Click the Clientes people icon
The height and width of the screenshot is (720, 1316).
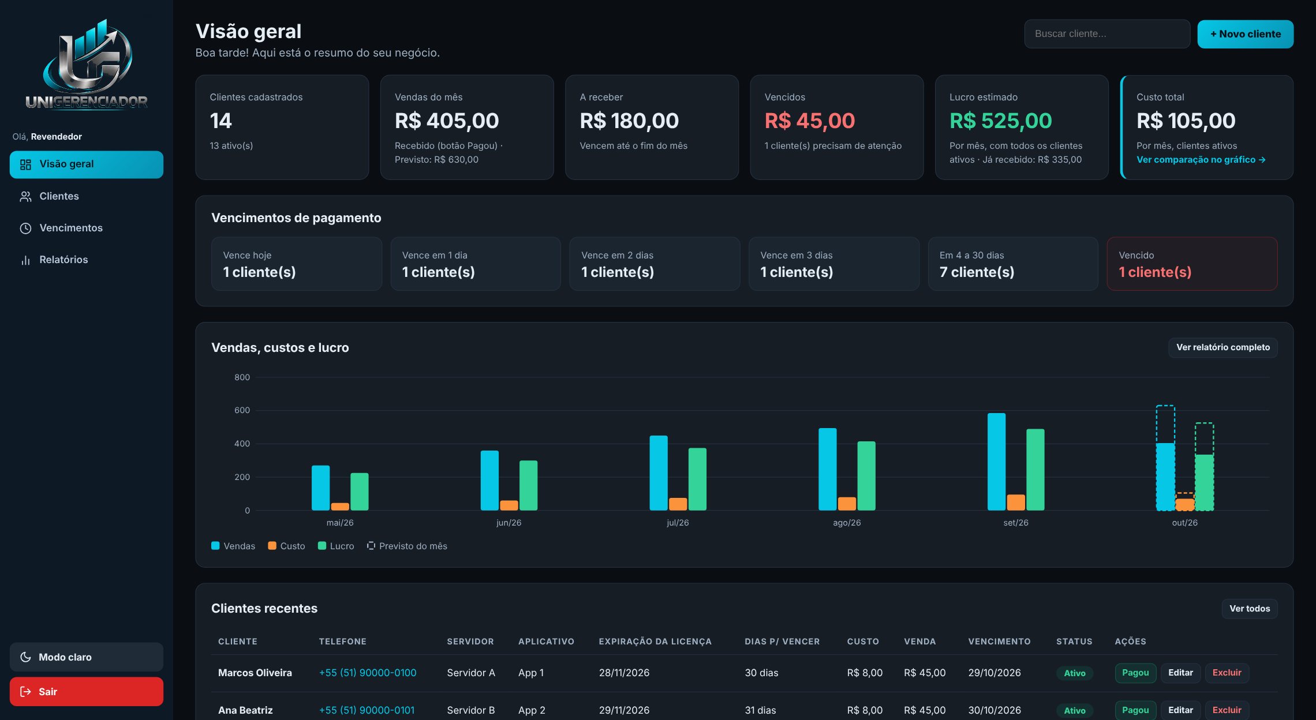(25, 197)
